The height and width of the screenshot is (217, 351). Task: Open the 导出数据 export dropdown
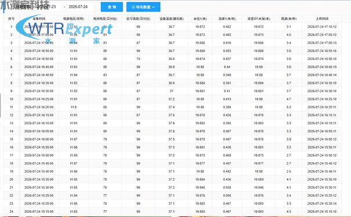coord(143,7)
